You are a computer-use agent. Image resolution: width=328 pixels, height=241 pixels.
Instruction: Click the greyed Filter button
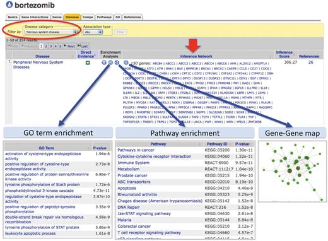[x=120, y=32]
